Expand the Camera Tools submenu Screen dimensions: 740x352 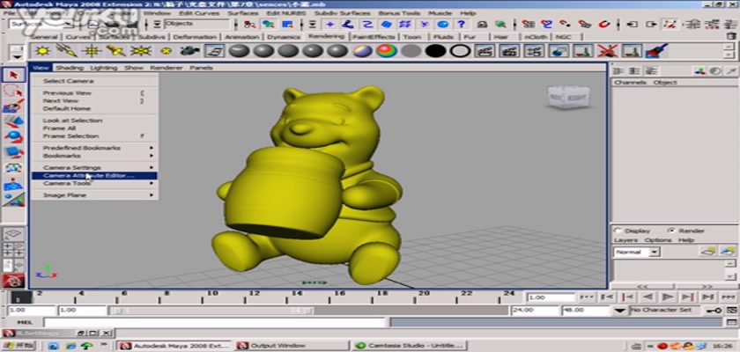click(x=94, y=183)
